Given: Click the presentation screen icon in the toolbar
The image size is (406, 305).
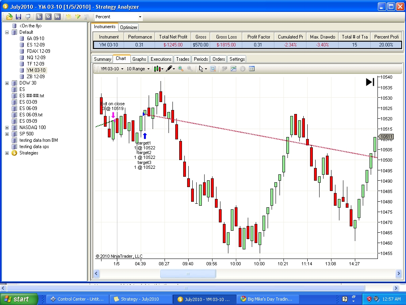Looking at the screenshot, I should pos(28,17).
